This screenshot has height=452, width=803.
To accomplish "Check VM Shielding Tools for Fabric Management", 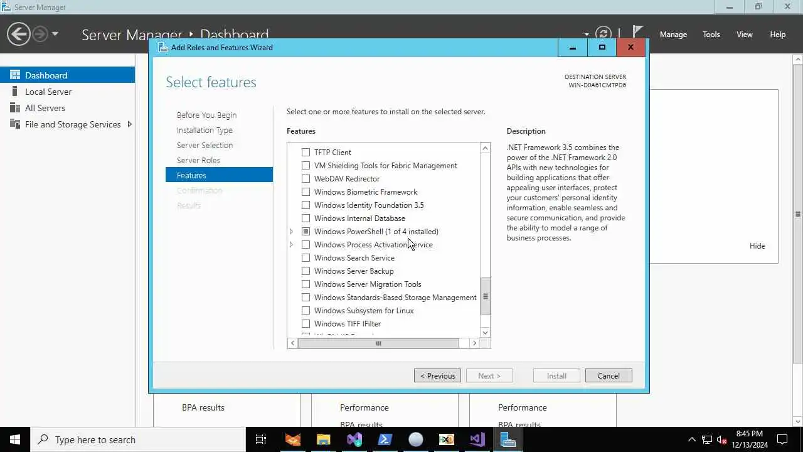I will point(306,165).
